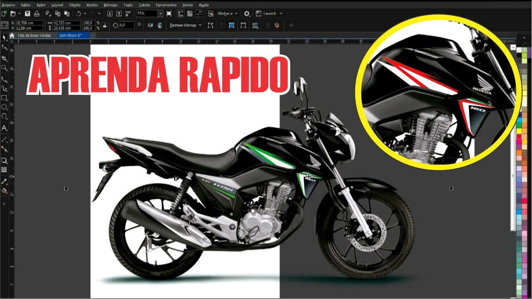532x299 pixels.
Task: Click the Copy icon
Action: pyautogui.click(x=57, y=14)
